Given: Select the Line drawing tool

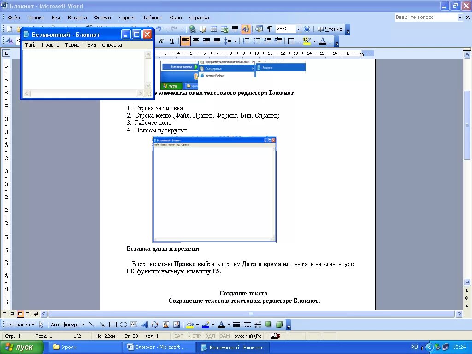Looking at the screenshot, I should tap(92, 324).
